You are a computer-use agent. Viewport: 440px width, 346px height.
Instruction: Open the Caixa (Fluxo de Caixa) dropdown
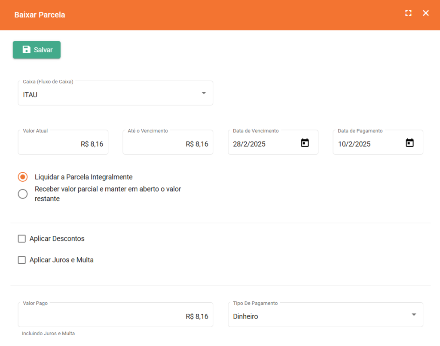115,94
